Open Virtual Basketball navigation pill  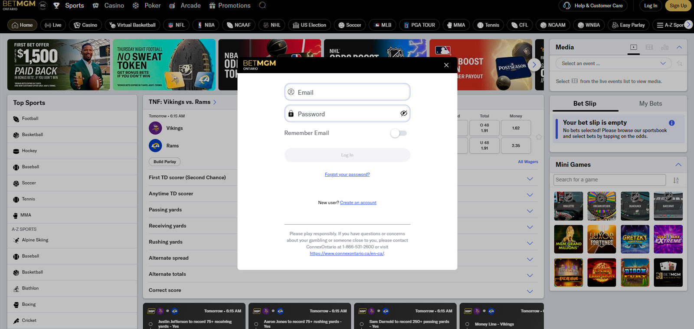(x=133, y=25)
